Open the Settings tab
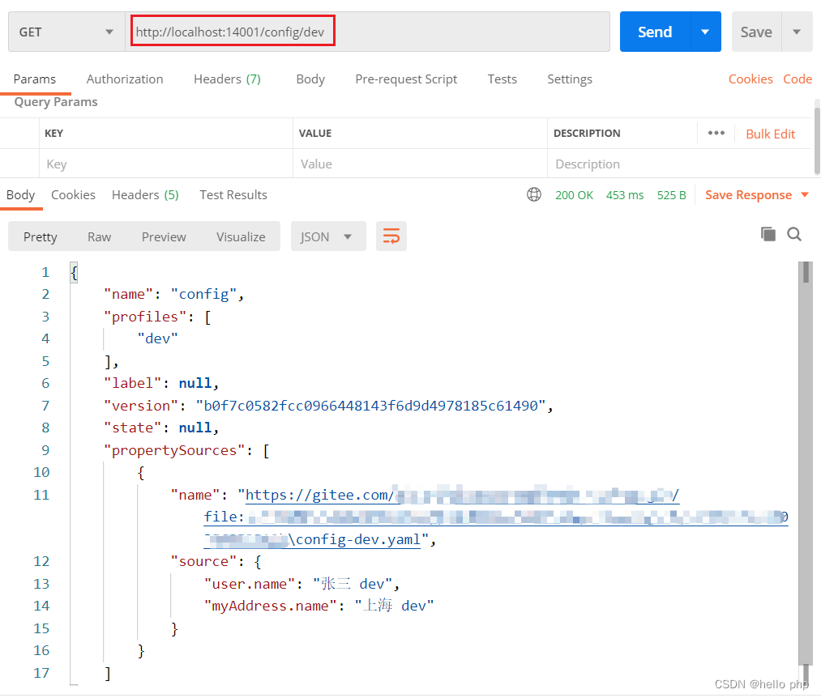Image resolution: width=821 pixels, height=698 pixels. point(570,79)
